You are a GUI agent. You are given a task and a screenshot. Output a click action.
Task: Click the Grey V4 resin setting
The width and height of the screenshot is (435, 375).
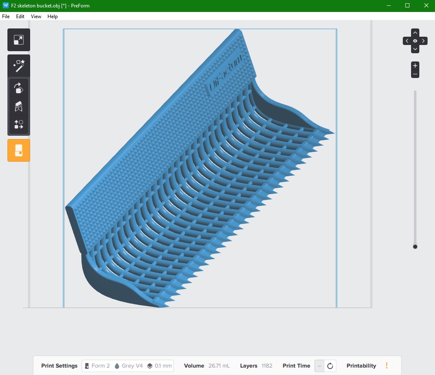(129, 366)
